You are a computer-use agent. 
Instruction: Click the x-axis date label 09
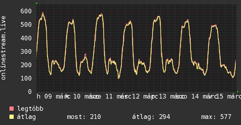pos(48,97)
